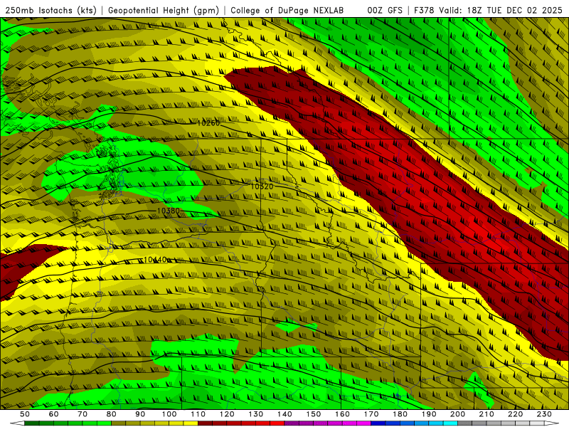Click the 10440 height contour label
Viewport: 569px width, 427px height.
(155, 260)
